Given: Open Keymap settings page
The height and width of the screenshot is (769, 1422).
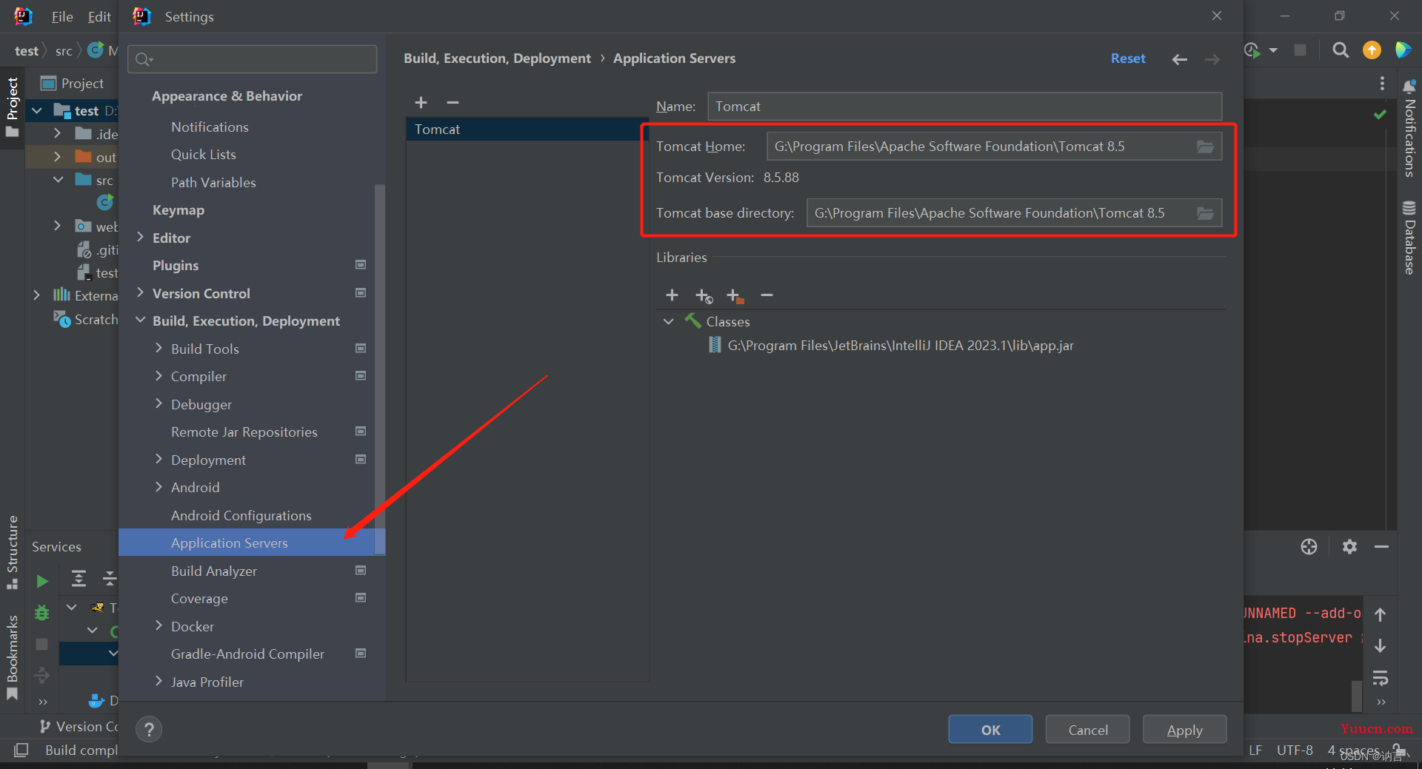Looking at the screenshot, I should point(178,210).
